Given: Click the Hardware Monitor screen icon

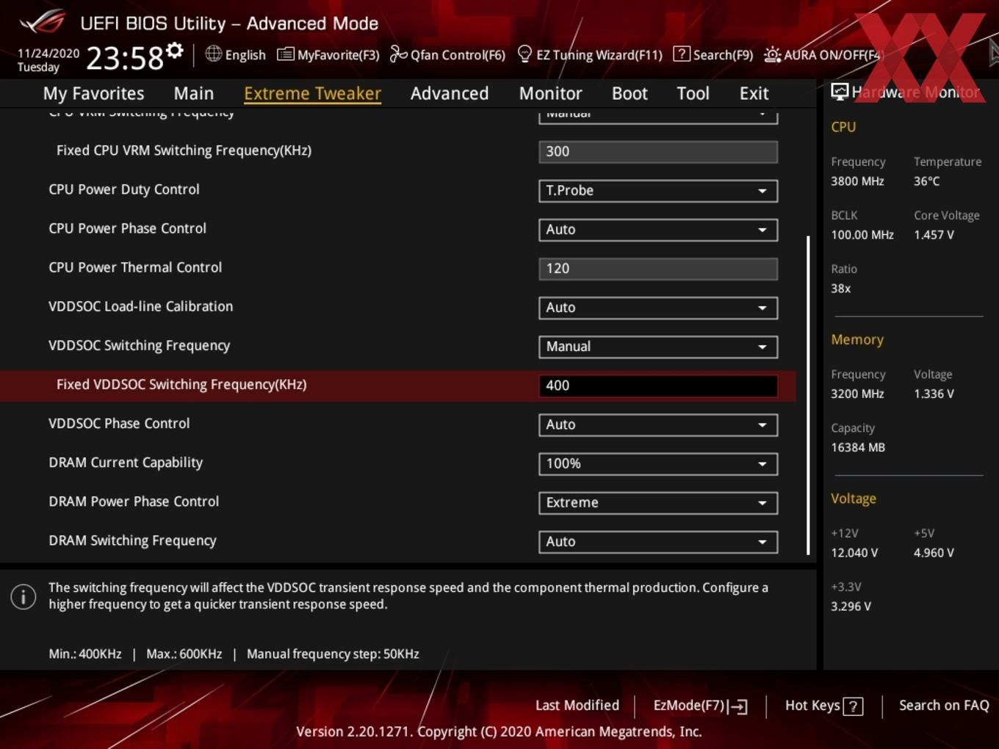Looking at the screenshot, I should (x=840, y=92).
